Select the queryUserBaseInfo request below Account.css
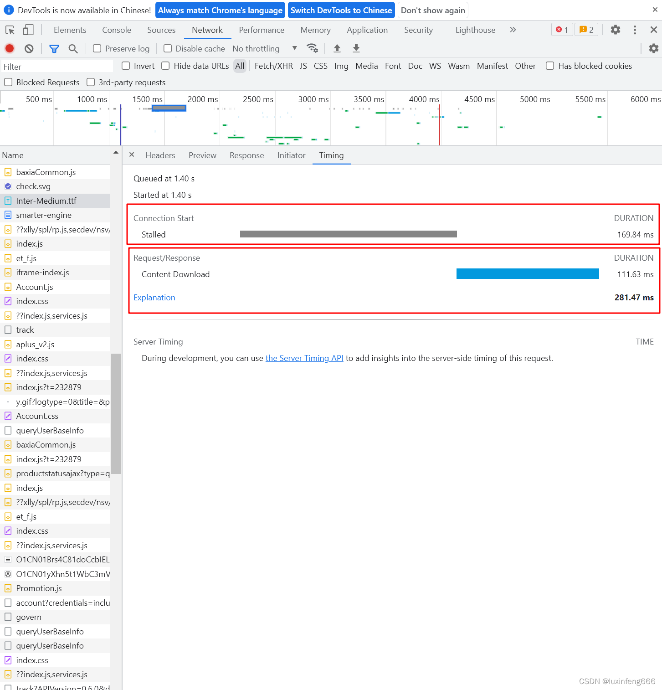This screenshot has height=690, width=662. (55, 431)
